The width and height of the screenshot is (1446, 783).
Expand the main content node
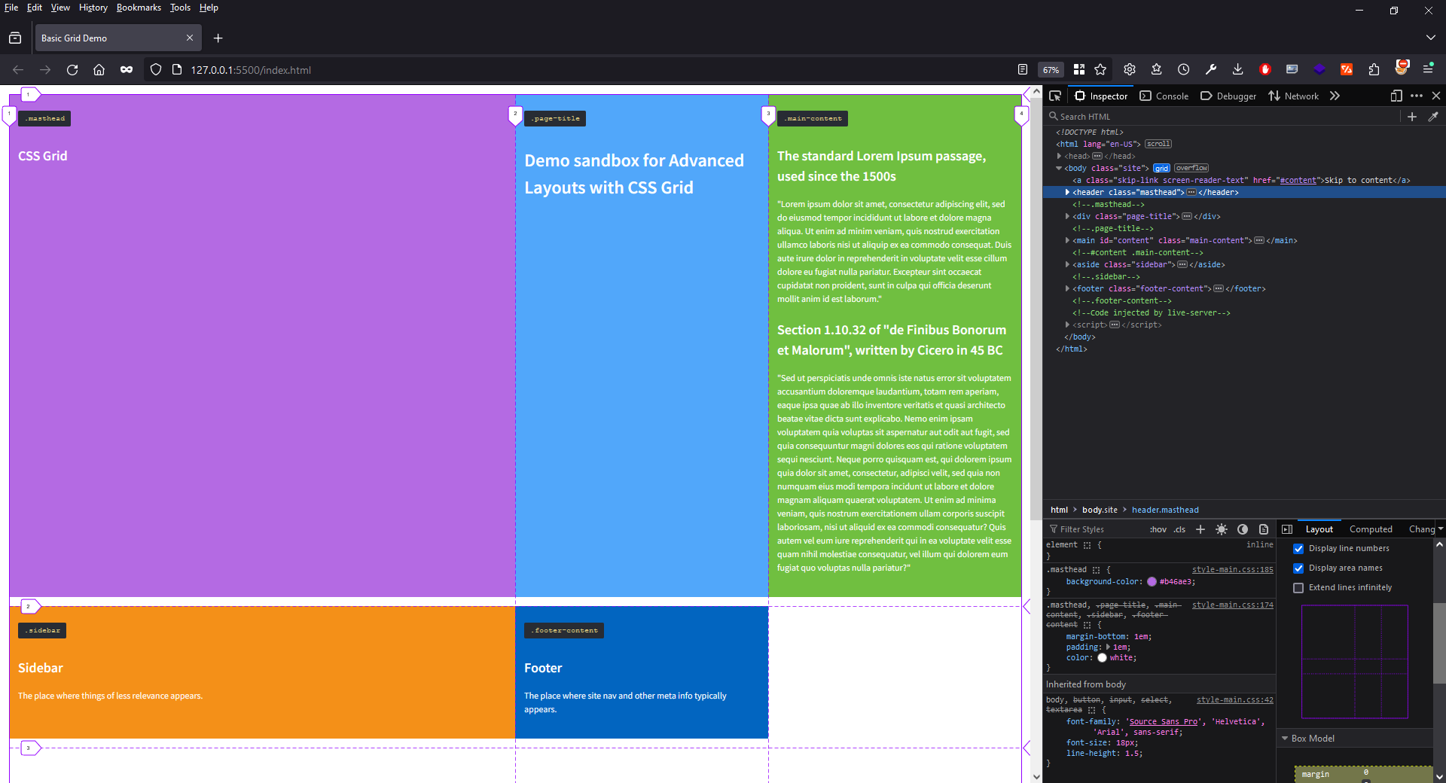coord(1067,240)
